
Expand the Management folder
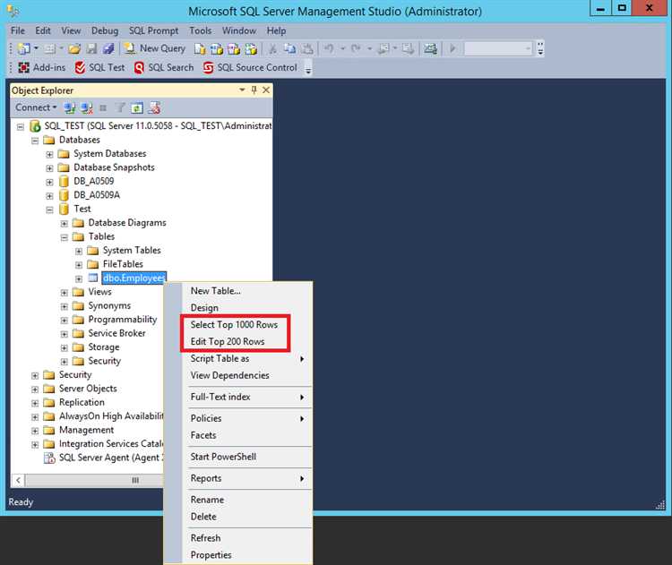click(35, 431)
